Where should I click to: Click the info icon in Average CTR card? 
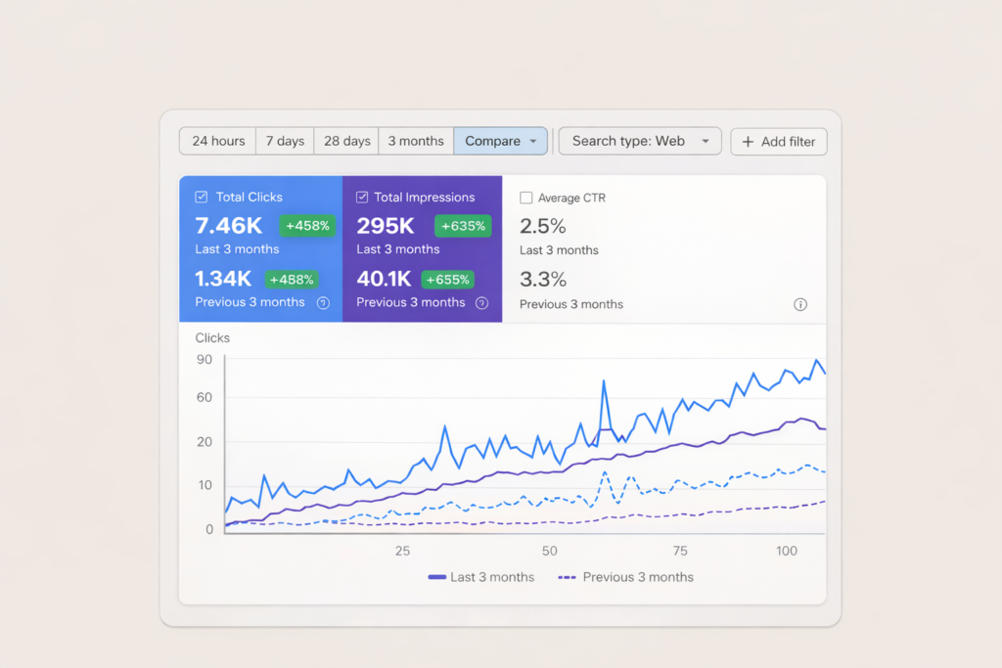(800, 304)
